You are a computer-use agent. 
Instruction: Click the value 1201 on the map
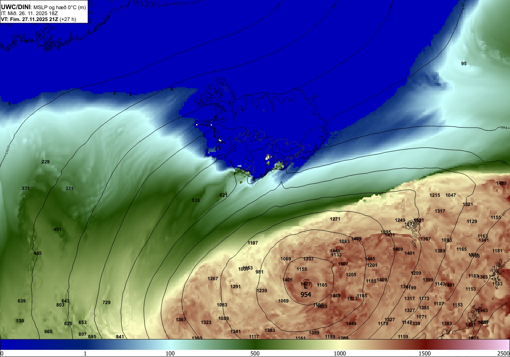[372, 265]
